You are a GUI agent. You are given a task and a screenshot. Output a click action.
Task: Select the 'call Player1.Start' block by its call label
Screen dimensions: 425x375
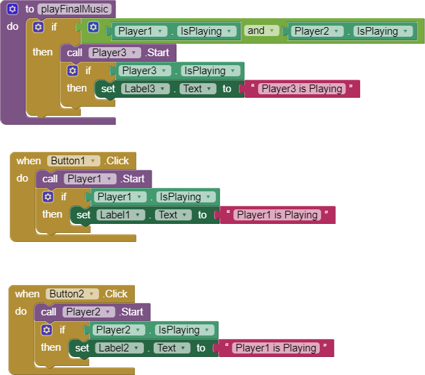50,179
